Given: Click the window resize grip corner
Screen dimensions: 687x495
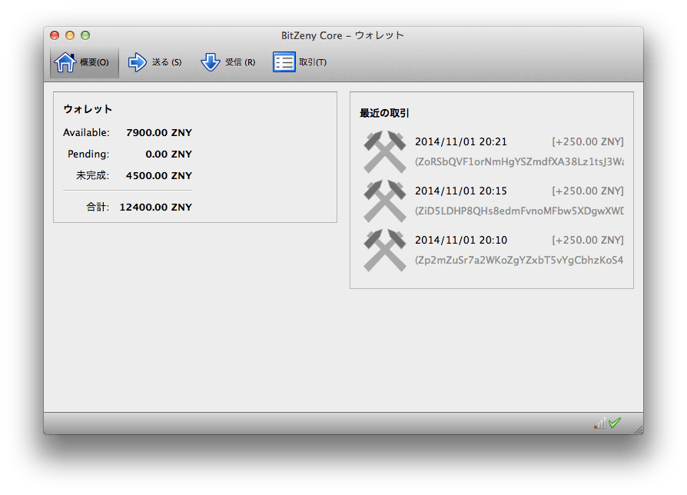Looking at the screenshot, I should (x=638, y=429).
